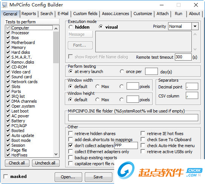This screenshot has height=184, width=205.
Task: Click the Window height pixels field
Action: [133, 99]
